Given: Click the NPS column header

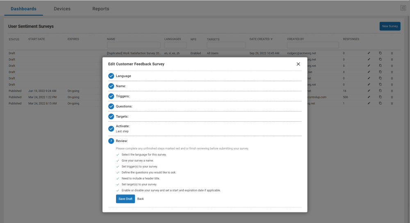Looking at the screenshot, I should click(193, 39).
